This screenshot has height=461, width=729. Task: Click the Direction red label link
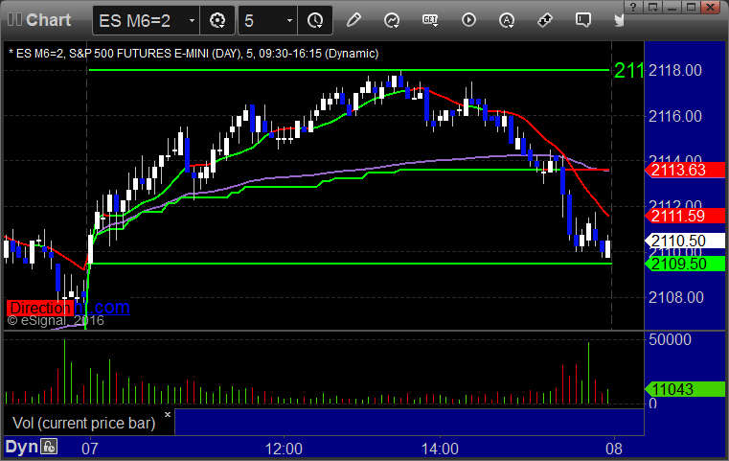[x=40, y=308]
